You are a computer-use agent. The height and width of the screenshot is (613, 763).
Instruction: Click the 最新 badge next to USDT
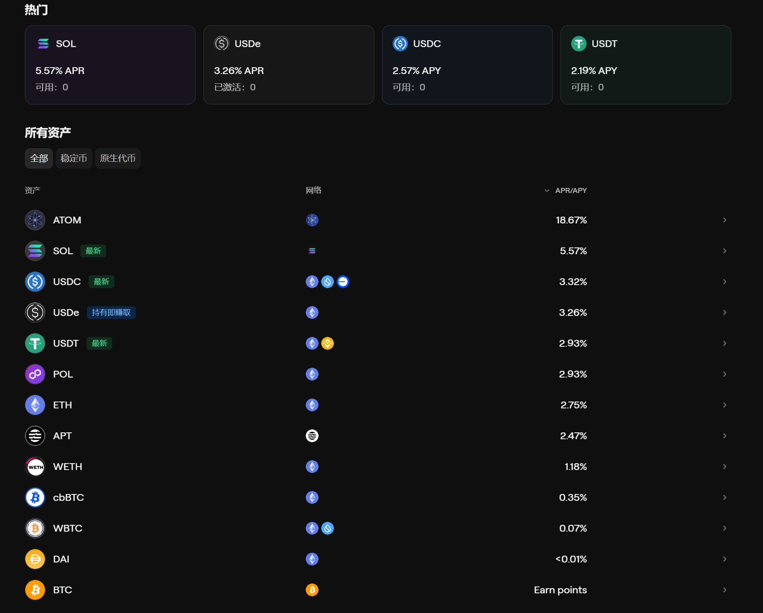[99, 343]
